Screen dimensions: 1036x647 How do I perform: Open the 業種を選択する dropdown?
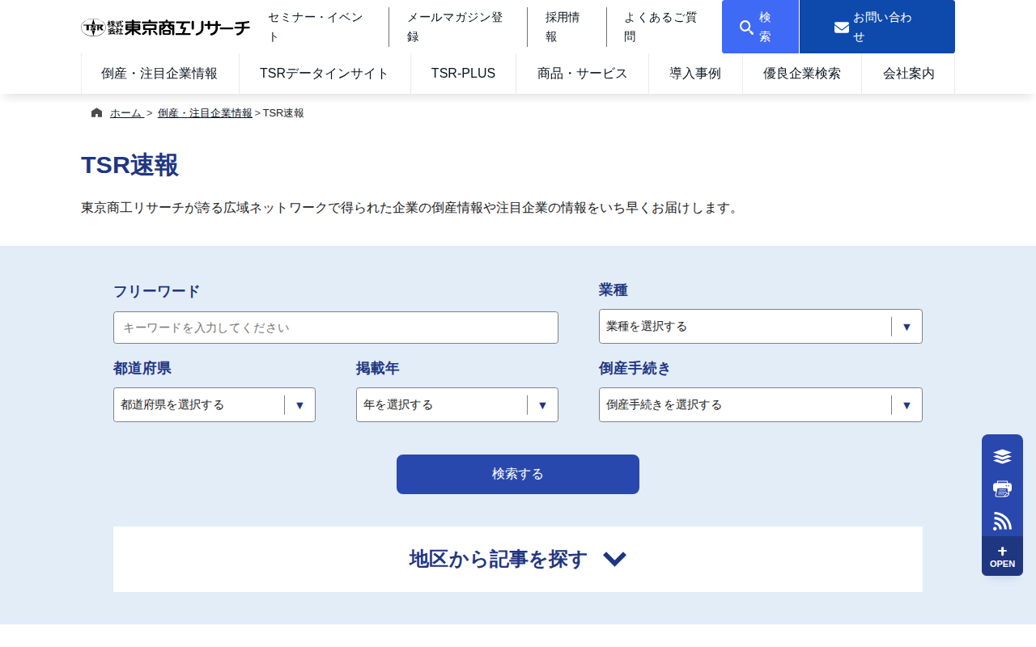(760, 326)
